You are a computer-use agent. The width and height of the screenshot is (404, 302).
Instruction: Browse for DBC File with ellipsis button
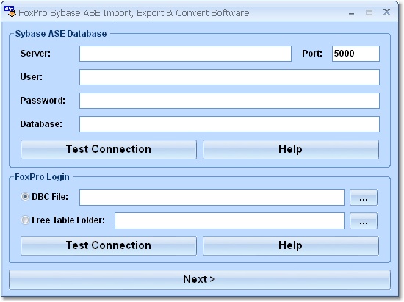tap(364, 198)
